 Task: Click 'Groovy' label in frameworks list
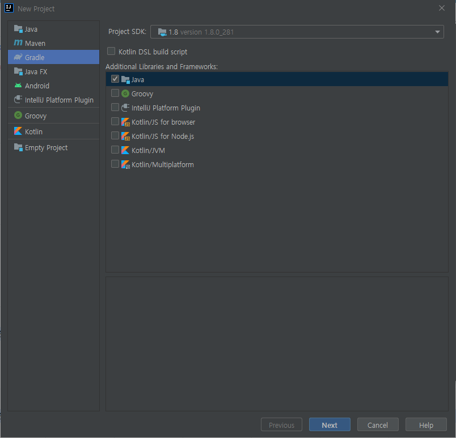142,94
